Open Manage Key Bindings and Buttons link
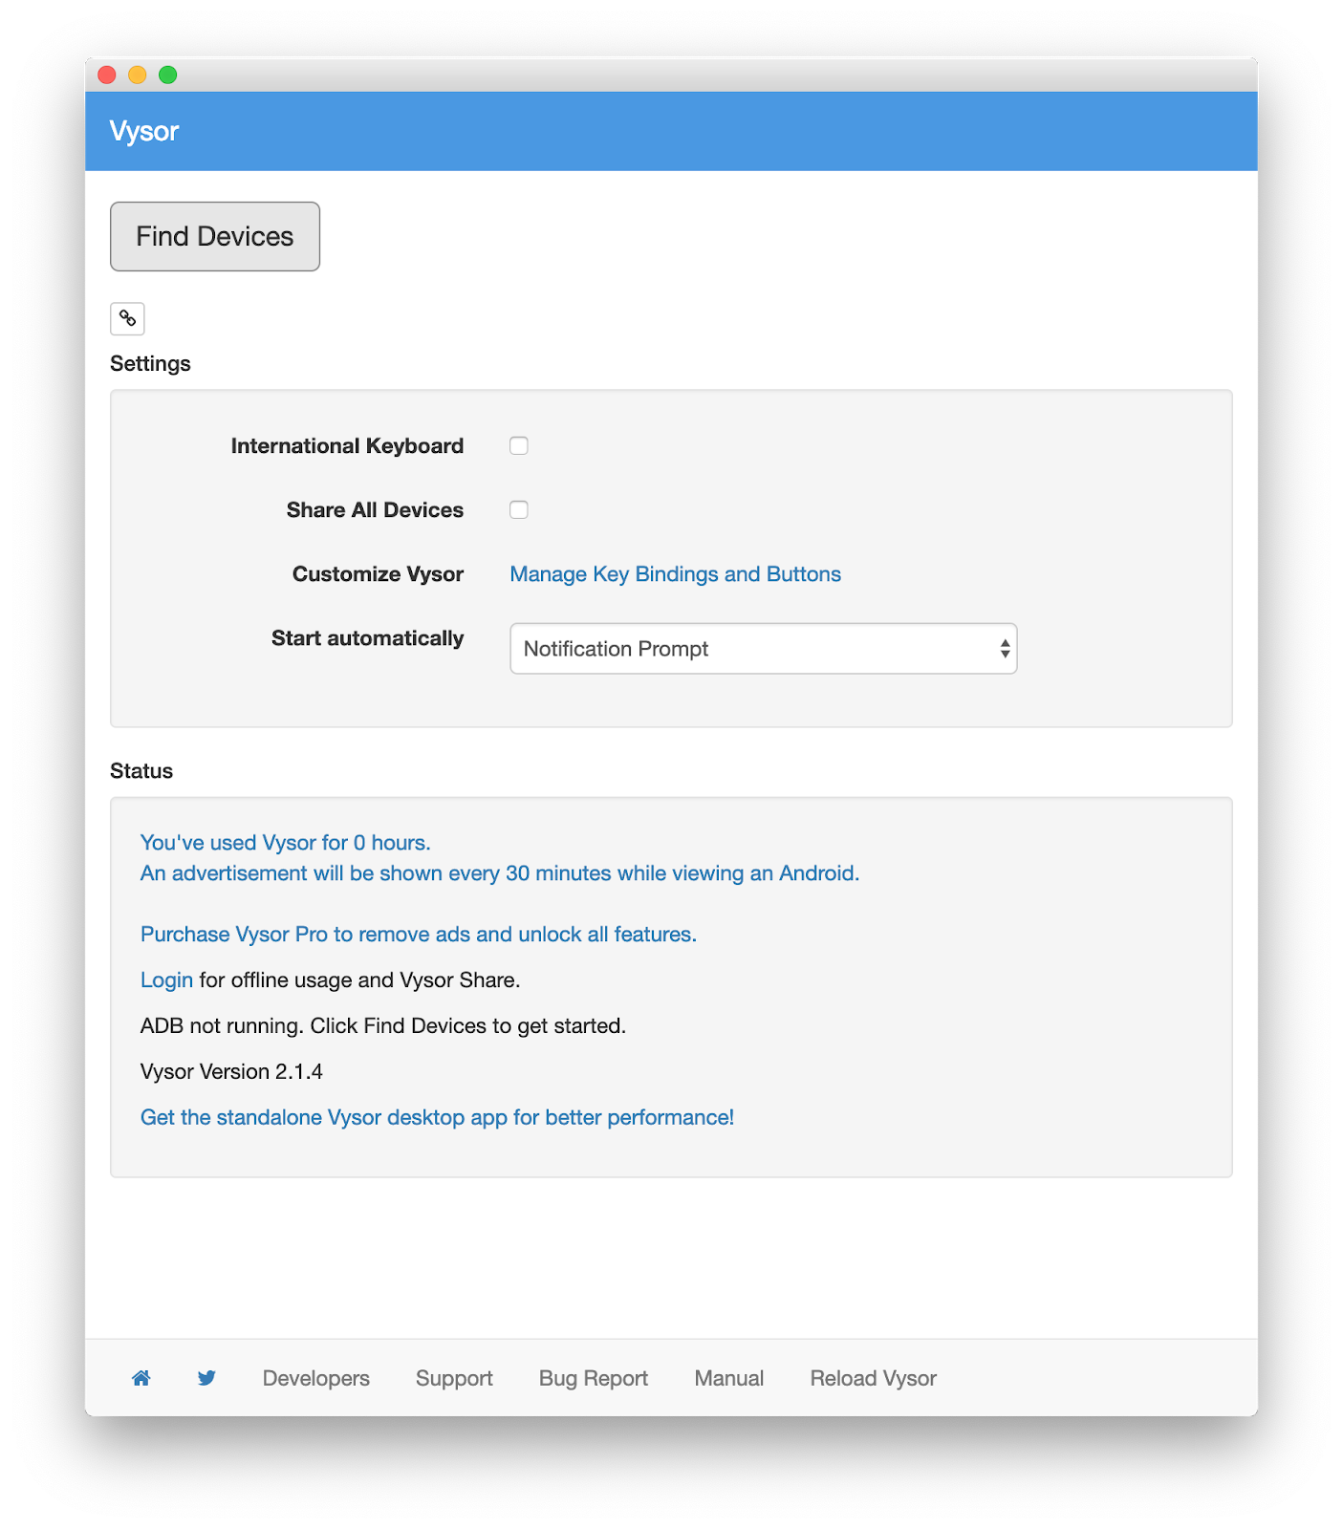 click(676, 574)
